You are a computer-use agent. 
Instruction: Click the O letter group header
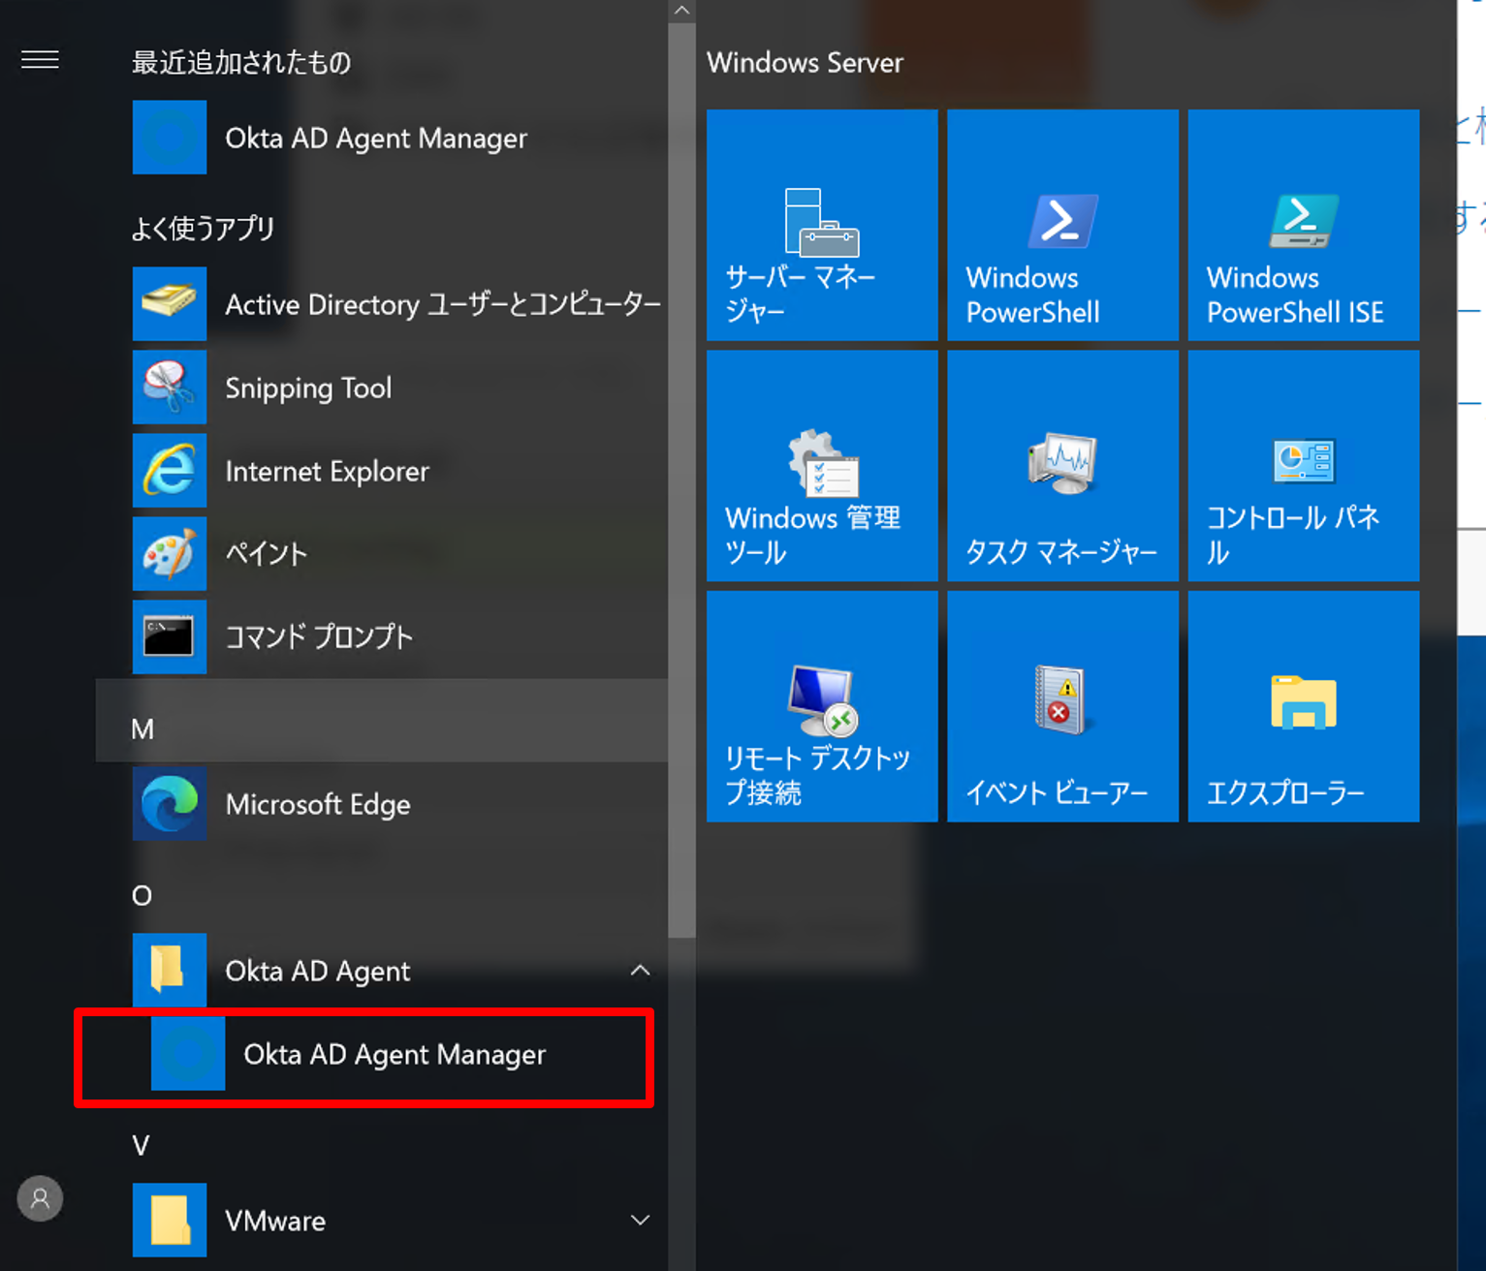tap(142, 895)
